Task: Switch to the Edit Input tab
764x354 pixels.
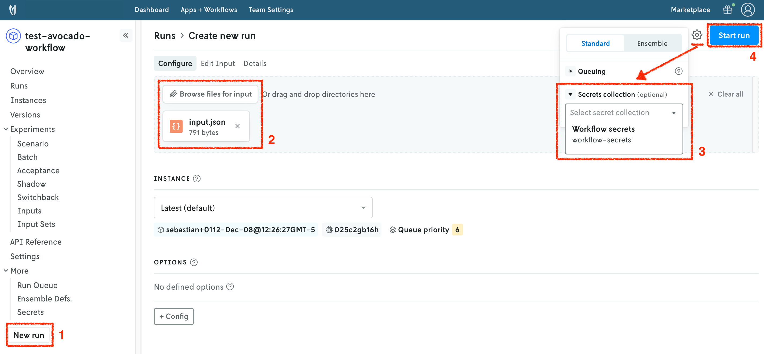Action: pos(217,64)
